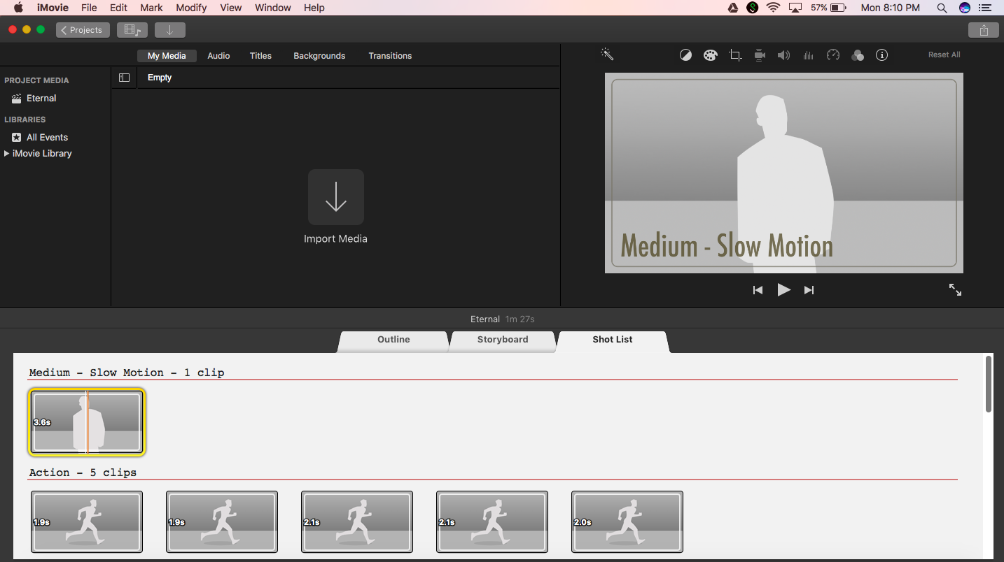
Task: Select the cropping tool
Action: pyautogui.click(x=735, y=55)
